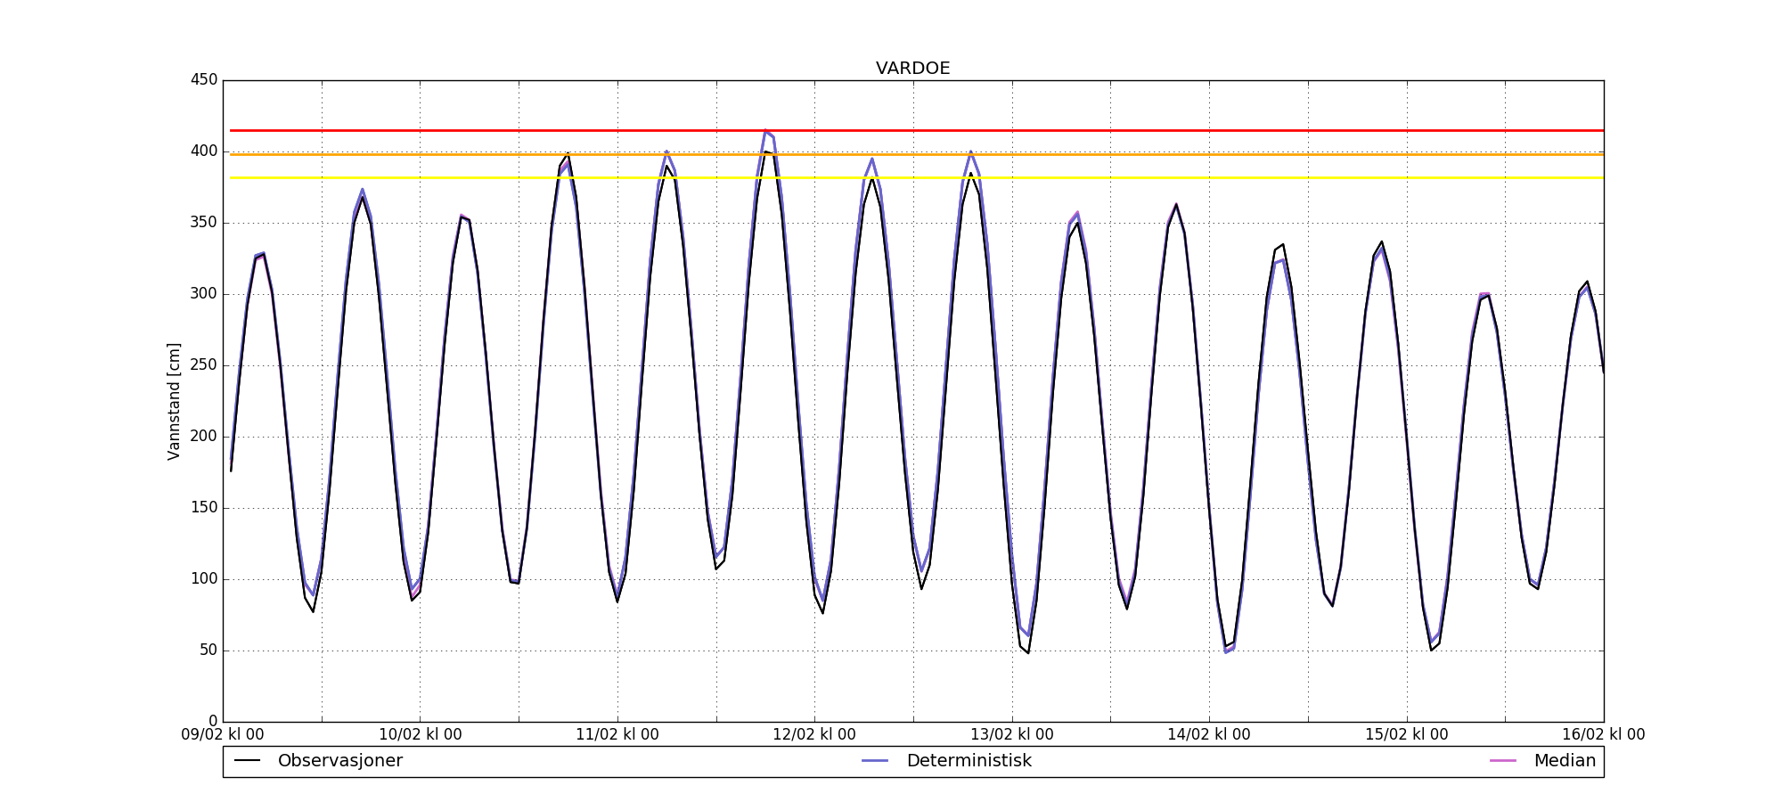1782x802 pixels.
Task: Click the 300 y-axis tick label
Action: [204, 294]
